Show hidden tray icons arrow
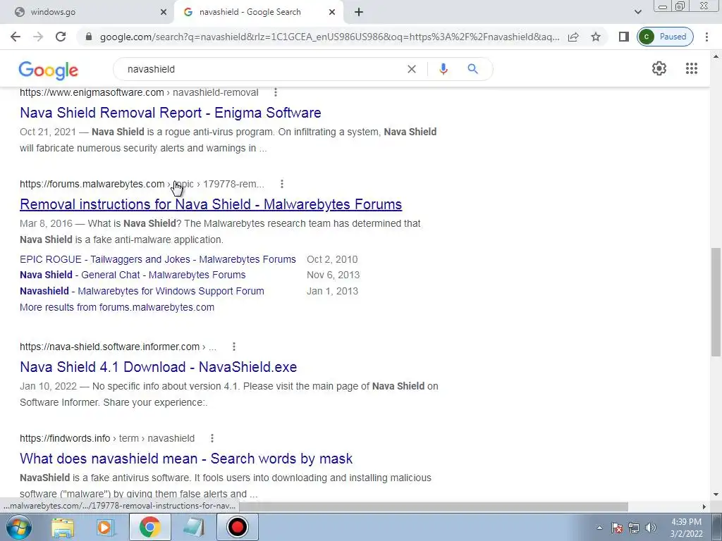The width and height of the screenshot is (722, 541). click(x=599, y=528)
